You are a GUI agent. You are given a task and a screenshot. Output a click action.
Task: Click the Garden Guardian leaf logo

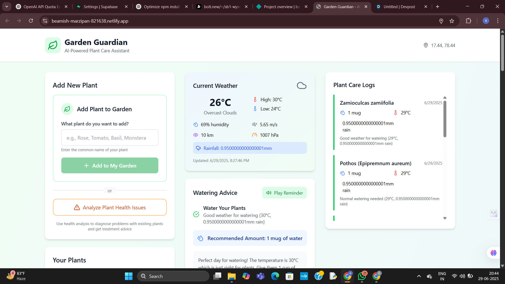tap(53, 45)
